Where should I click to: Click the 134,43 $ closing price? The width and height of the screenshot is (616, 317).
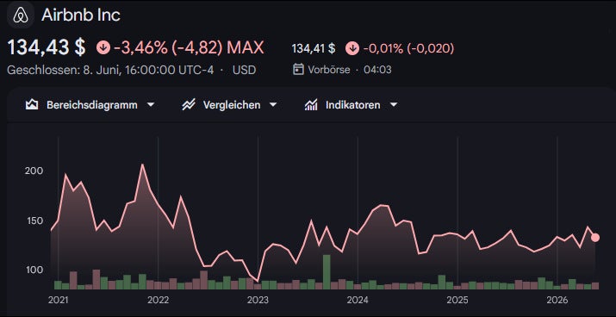47,48
